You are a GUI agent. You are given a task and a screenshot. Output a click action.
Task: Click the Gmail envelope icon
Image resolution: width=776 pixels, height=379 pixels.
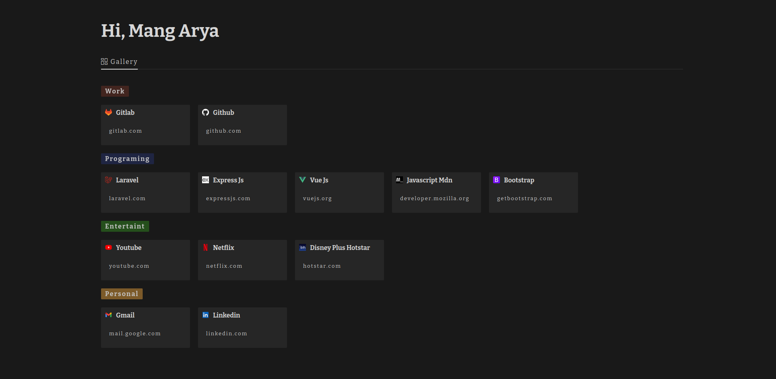108,315
